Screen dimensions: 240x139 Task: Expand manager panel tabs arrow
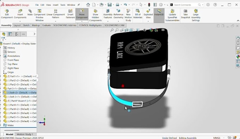[x=34, y=34]
